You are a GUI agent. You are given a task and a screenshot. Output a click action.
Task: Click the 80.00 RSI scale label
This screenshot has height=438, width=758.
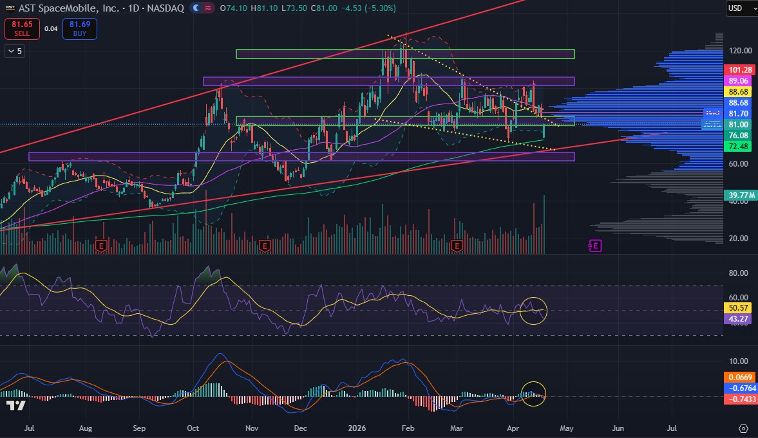(x=738, y=273)
